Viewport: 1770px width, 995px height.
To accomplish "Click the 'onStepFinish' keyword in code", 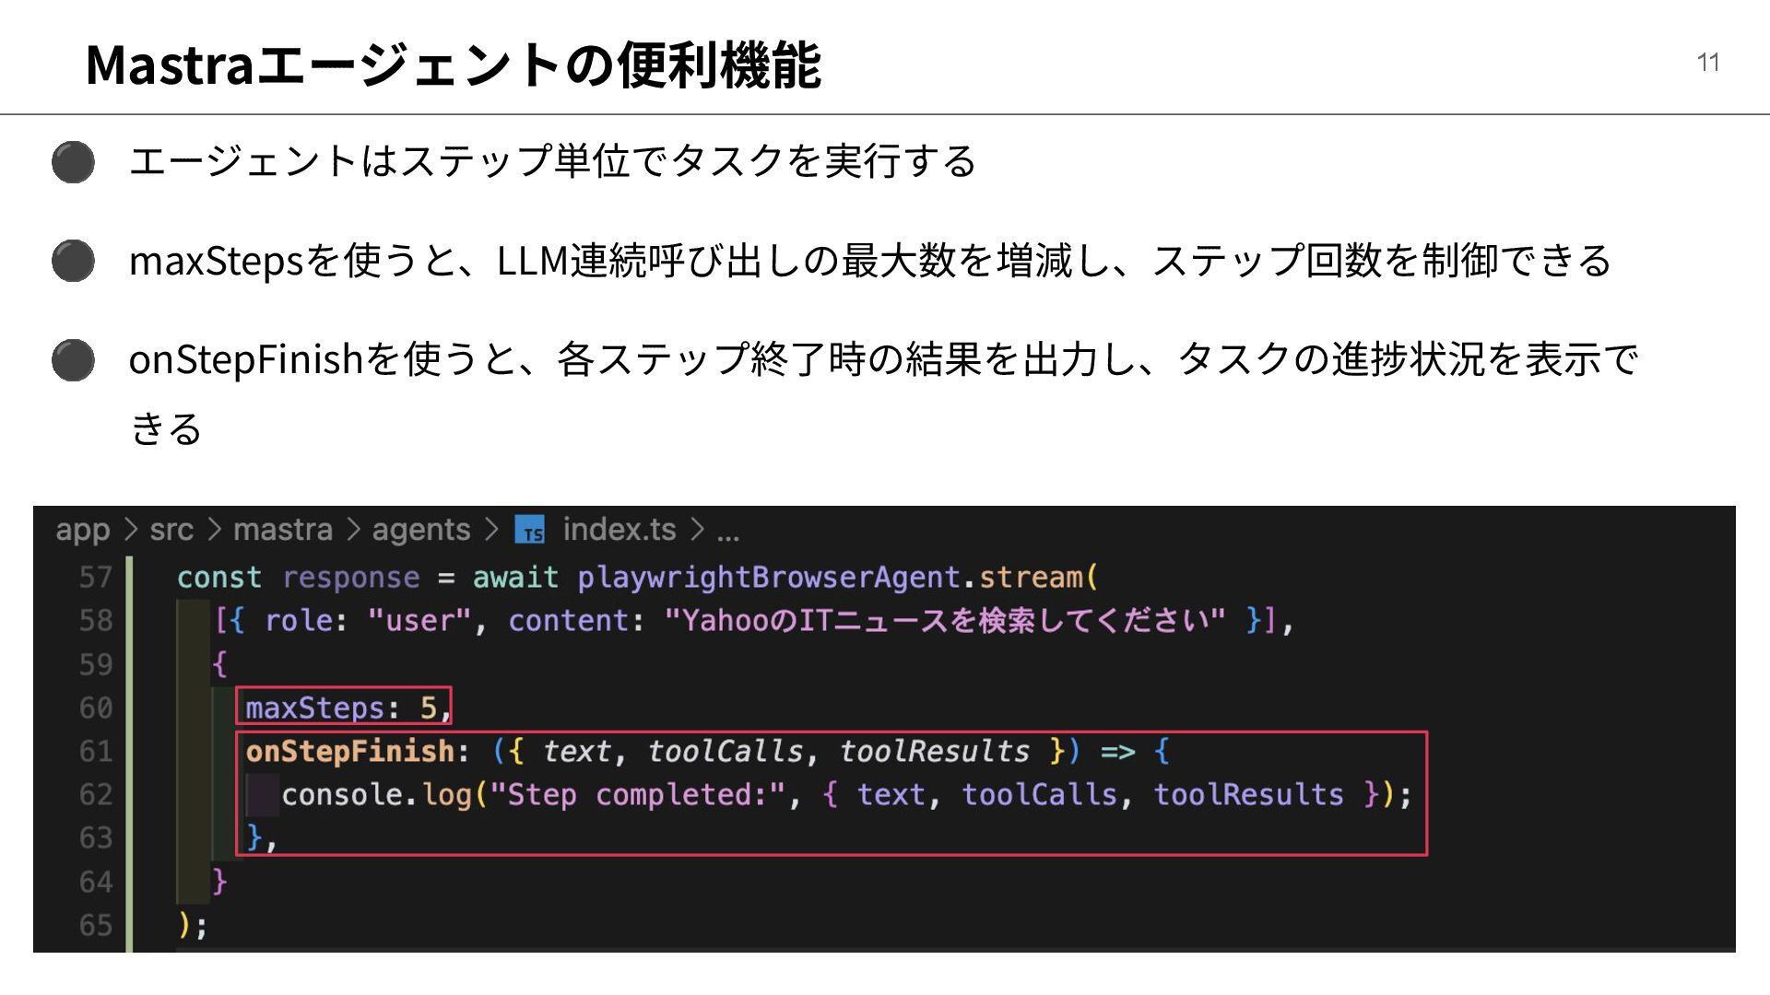I will coord(350,752).
